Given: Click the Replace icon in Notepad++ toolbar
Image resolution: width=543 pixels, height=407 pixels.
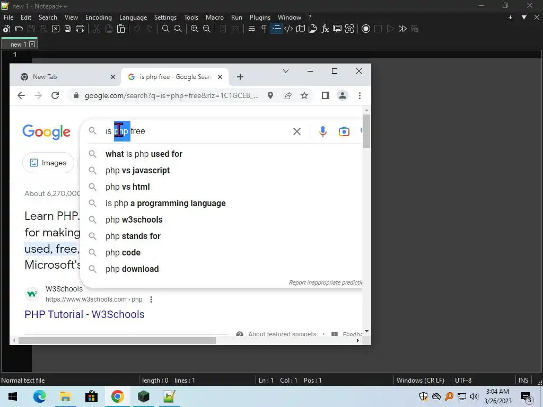Looking at the screenshot, I should (x=178, y=29).
